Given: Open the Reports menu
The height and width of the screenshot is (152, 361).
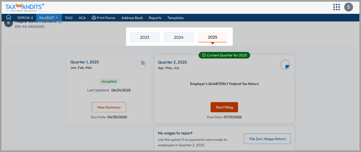Looking at the screenshot, I should 155,18.
